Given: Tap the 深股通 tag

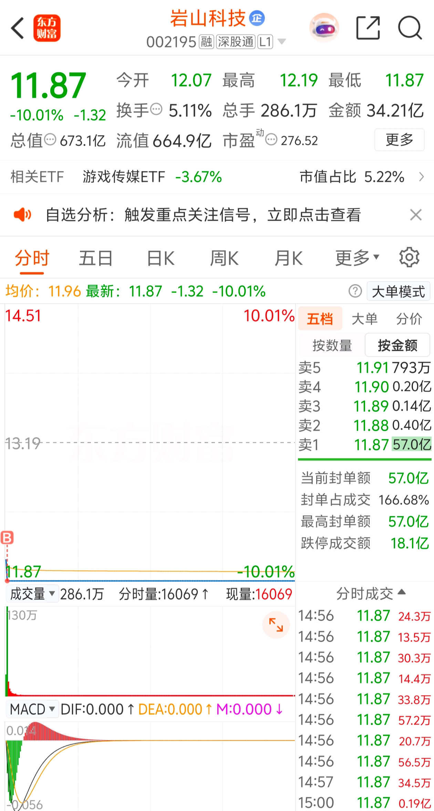Looking at the screenshot, I should (236, 42).
